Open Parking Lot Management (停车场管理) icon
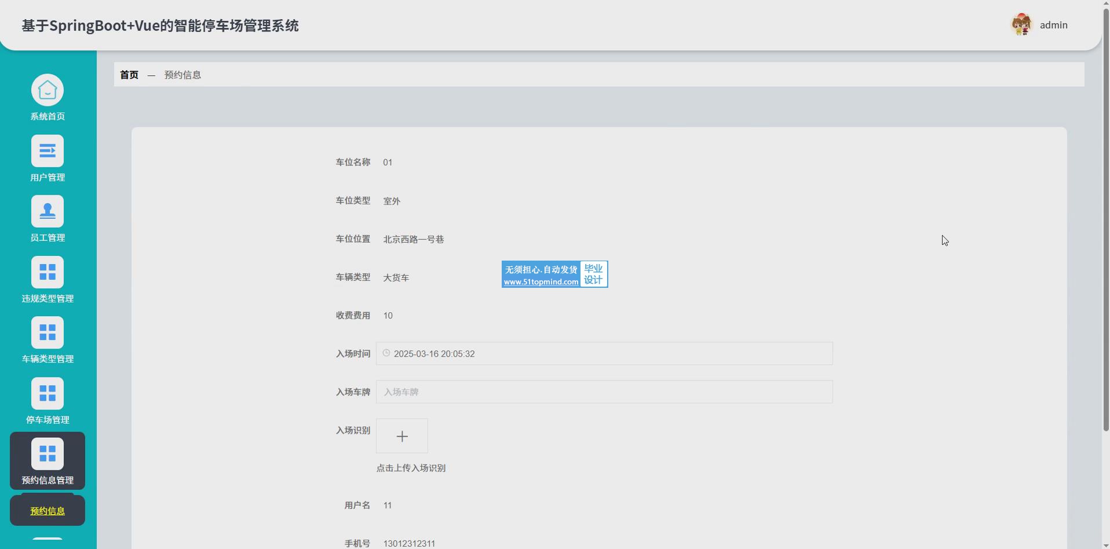 [48, 393]
